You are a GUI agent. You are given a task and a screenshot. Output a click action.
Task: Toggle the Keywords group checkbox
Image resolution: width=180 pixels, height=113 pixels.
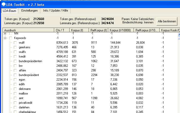[11, 38]
